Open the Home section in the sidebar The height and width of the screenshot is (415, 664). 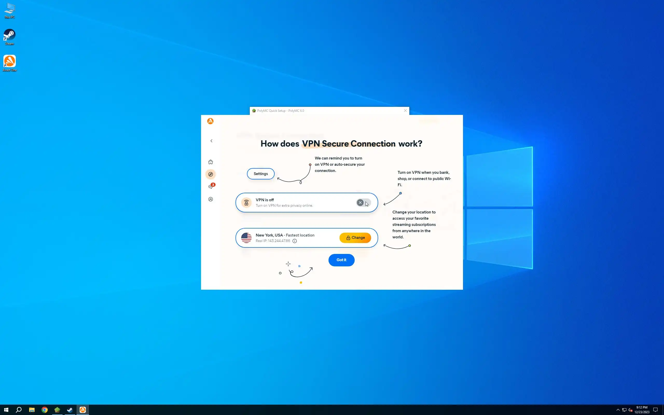(210, 162)
